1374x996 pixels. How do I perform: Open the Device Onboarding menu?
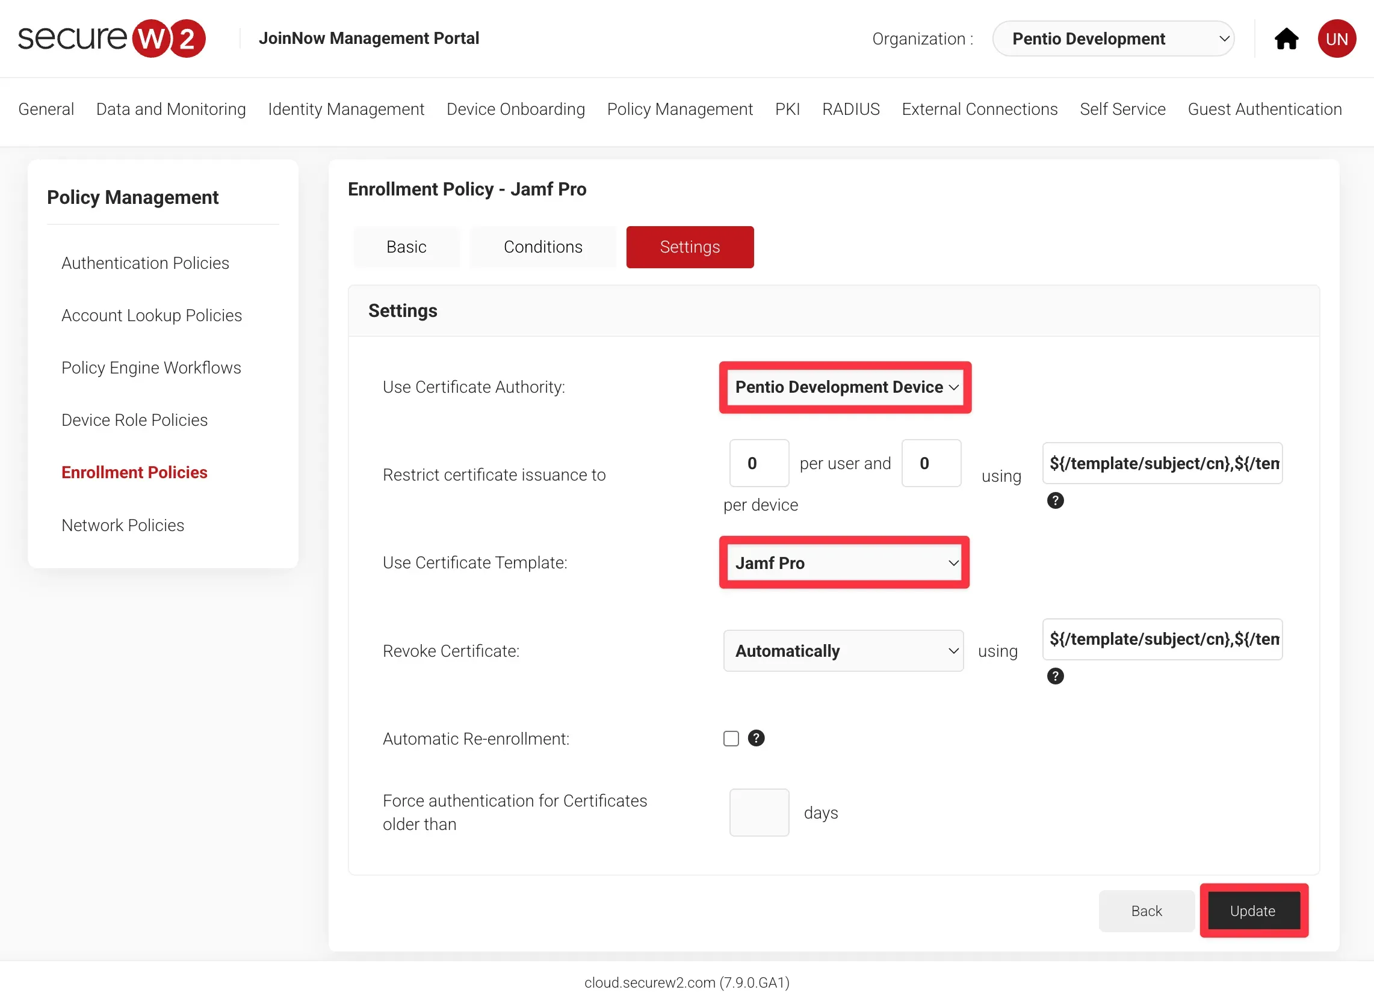pyautogui.click(x=515, y=109)
